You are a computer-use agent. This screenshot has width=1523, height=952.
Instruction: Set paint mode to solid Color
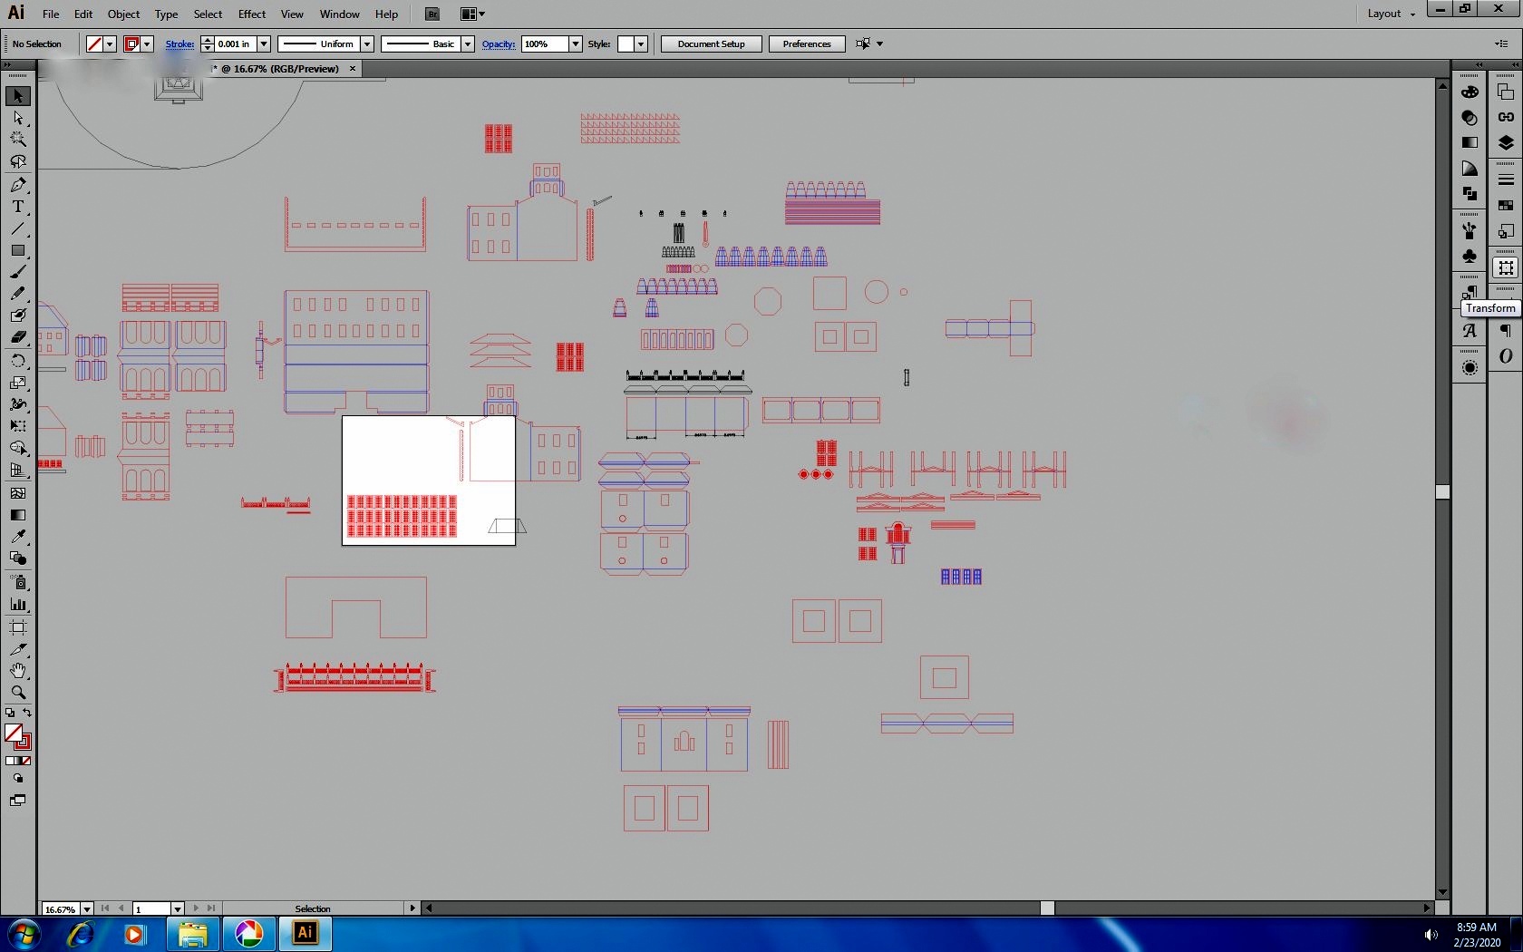pyautogui.click(x=10, y=761)
